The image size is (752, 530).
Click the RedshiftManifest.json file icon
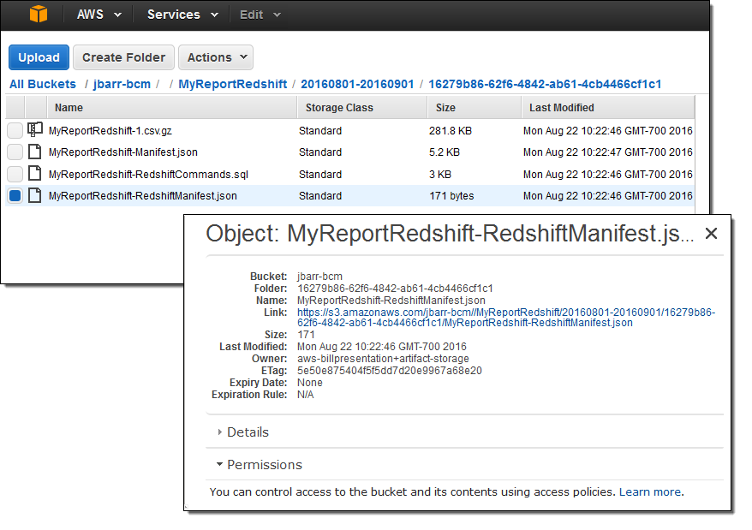[x=35, y=195]
